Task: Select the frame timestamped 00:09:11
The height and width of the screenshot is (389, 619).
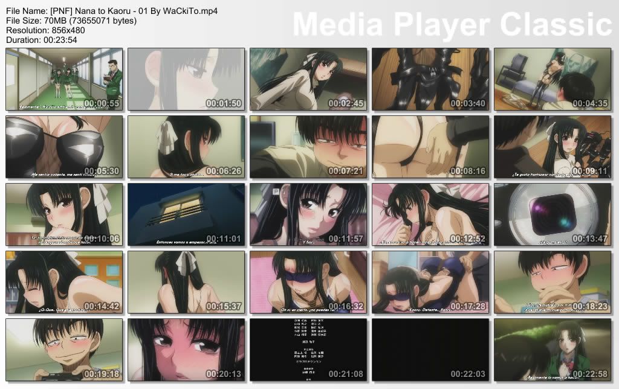Action: coord(553,147)
